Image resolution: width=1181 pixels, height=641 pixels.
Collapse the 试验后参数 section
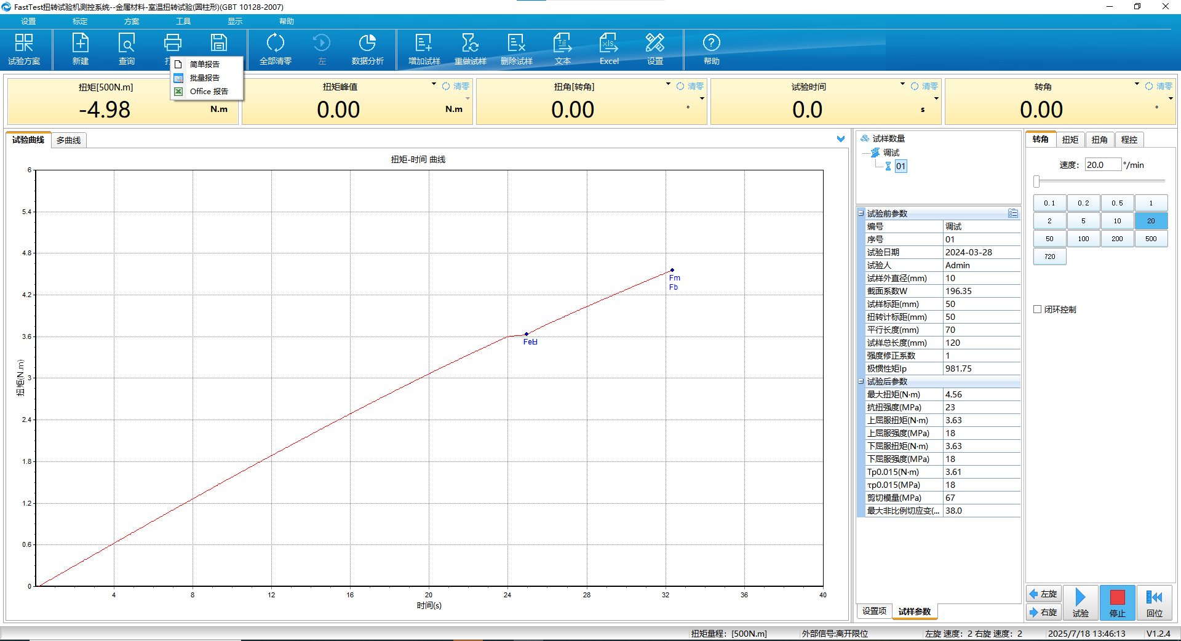tap(861, 381)
